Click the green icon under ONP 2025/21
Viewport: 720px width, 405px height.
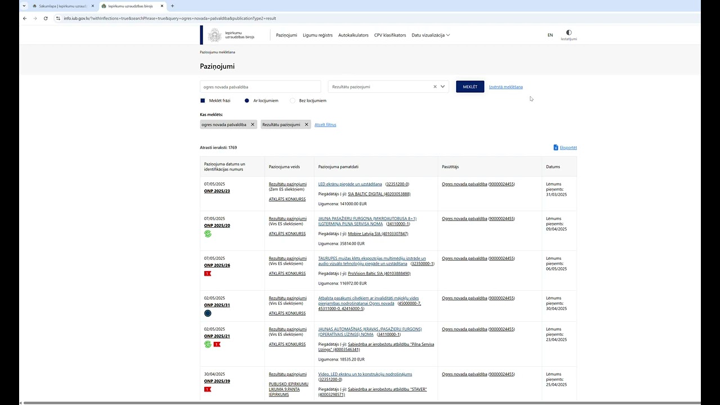(208, 344)
